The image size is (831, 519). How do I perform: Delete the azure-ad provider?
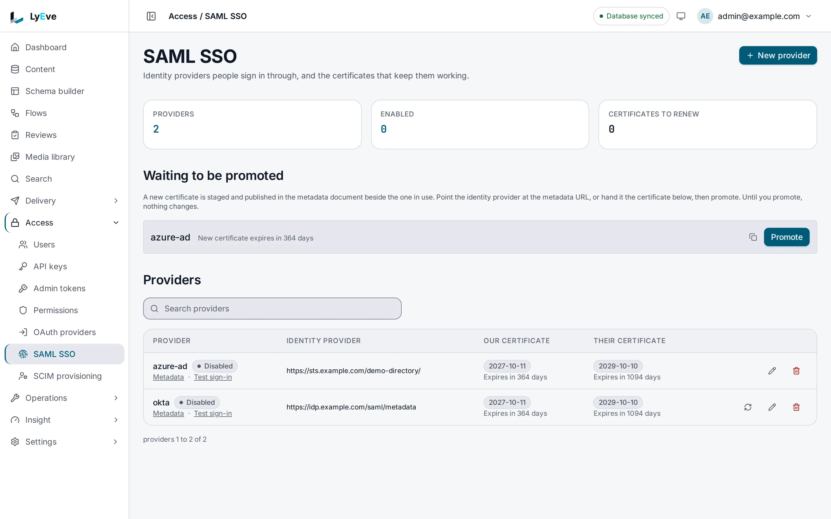click(x=796, y=371)
